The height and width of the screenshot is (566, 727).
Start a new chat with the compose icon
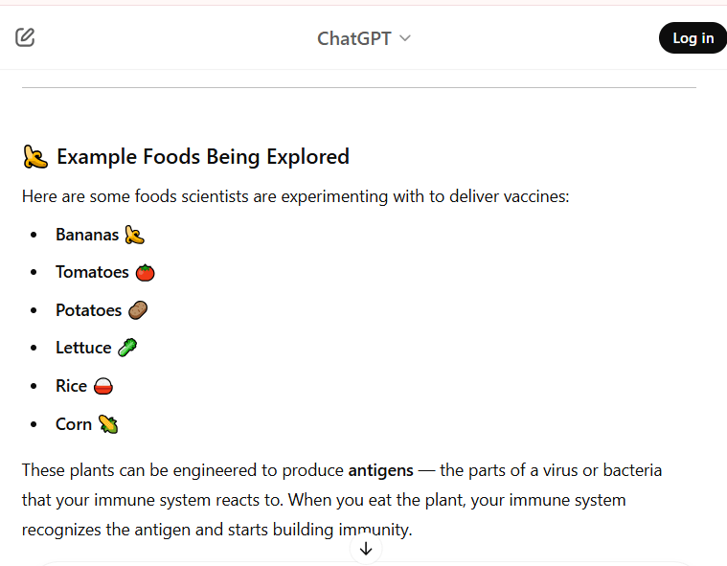click(25, 37)
